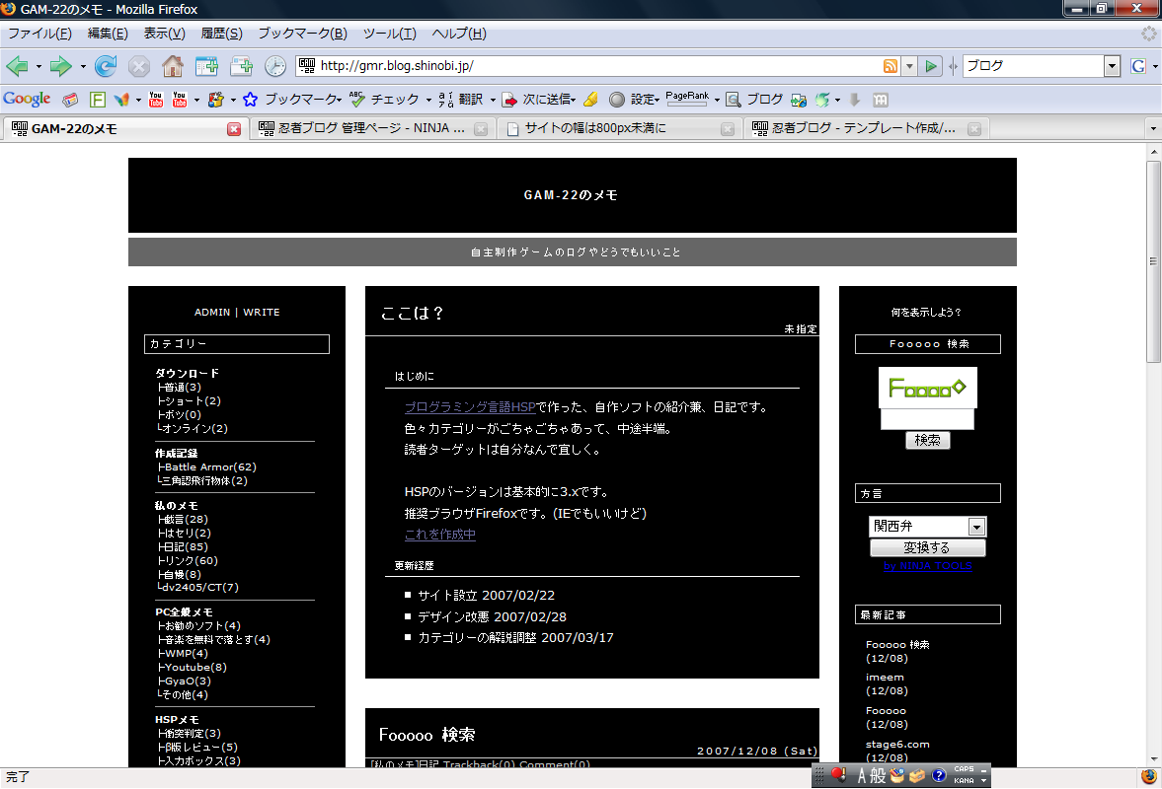Click the grey Stop loading icon
1162x789 pixels.
pyautogui.click(x=138, y=66)
